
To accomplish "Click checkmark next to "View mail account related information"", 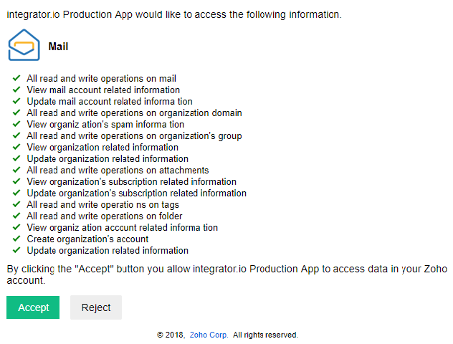I will point(16,90).
